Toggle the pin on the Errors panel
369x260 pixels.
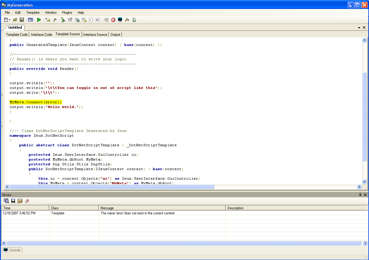point(360,195)
